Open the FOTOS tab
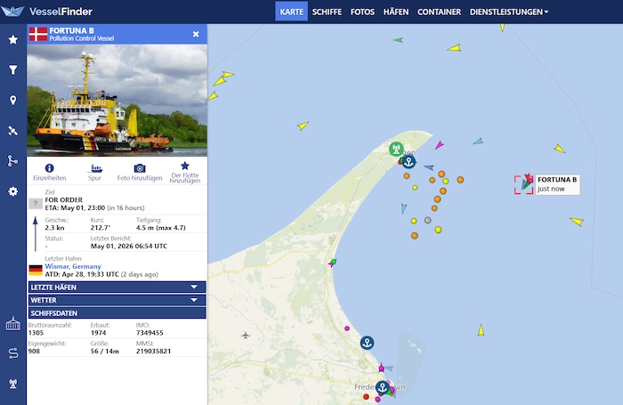Viewport: 623px width, 405px height. (362, 12)
